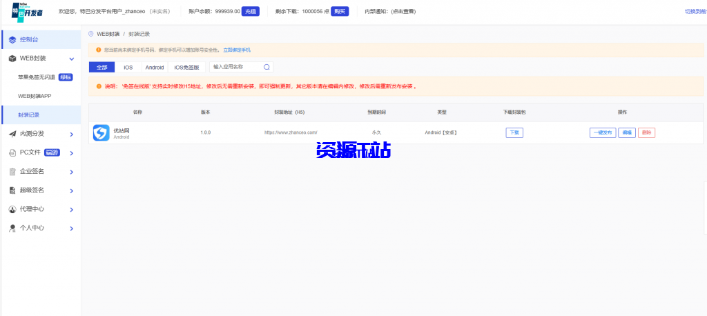707x316 pixels.
Task: Click the 购买 button
Action: coord(340,11)
